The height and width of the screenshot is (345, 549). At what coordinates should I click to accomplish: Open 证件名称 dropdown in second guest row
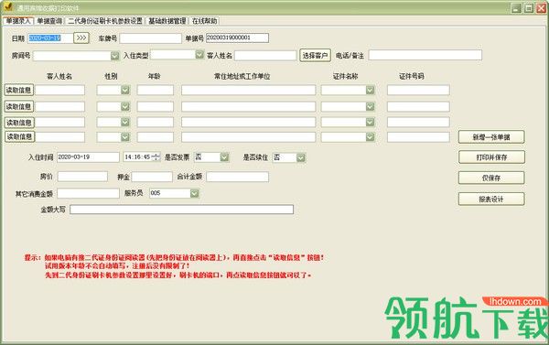coord(370,106)
